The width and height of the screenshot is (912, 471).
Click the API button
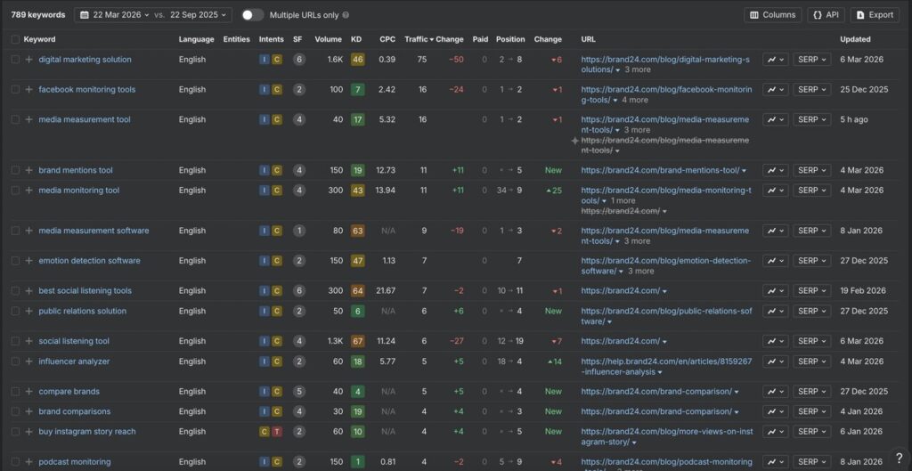coord(826,15)
